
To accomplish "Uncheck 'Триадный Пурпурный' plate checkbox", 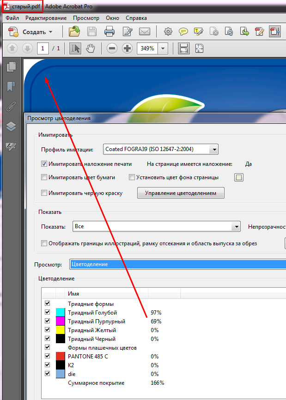I will 47,321.
